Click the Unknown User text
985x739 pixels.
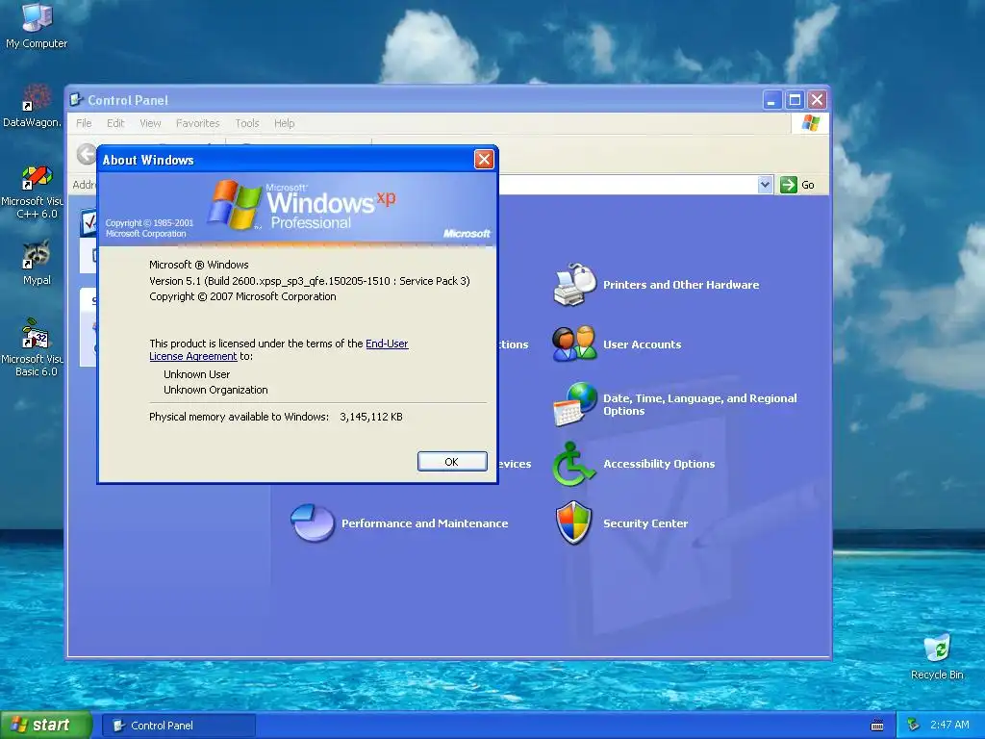pyautogui.click(x=196, y=374)
